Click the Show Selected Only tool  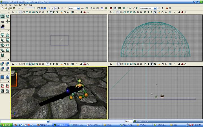pyautogui.click(x=3, y=86)
